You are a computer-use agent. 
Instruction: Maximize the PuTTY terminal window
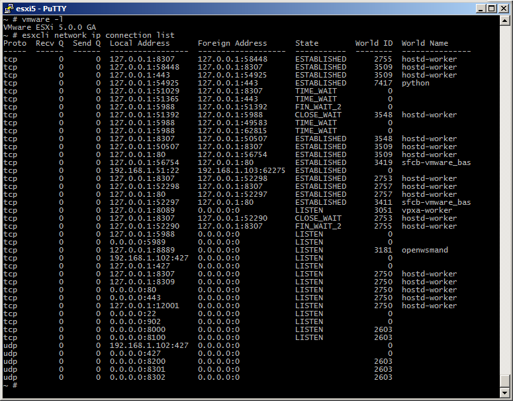(490, 8)
